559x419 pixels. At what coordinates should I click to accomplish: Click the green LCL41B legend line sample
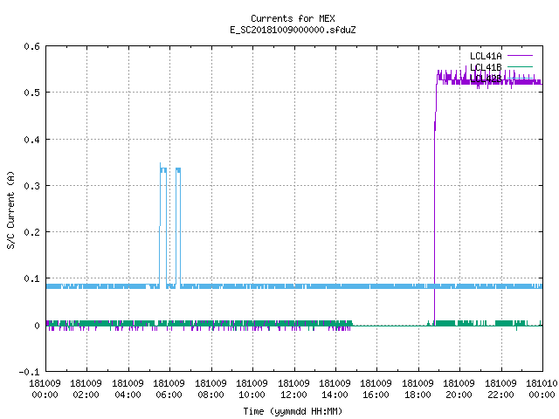(520, 66)
